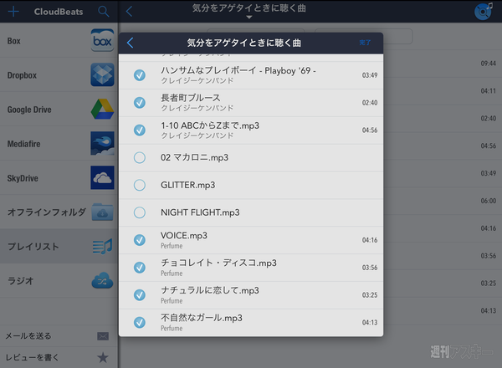Tap the plus add icon
The width and height of the screenshot is (502, 368).
click(x=13, y=12)
